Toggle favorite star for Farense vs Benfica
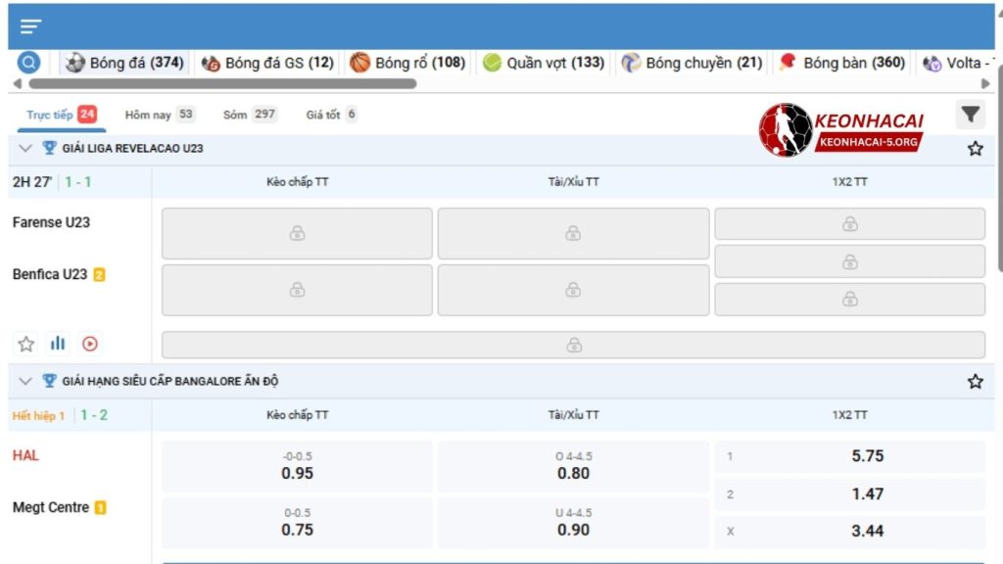1003x564 pixels. click(26, 344)
